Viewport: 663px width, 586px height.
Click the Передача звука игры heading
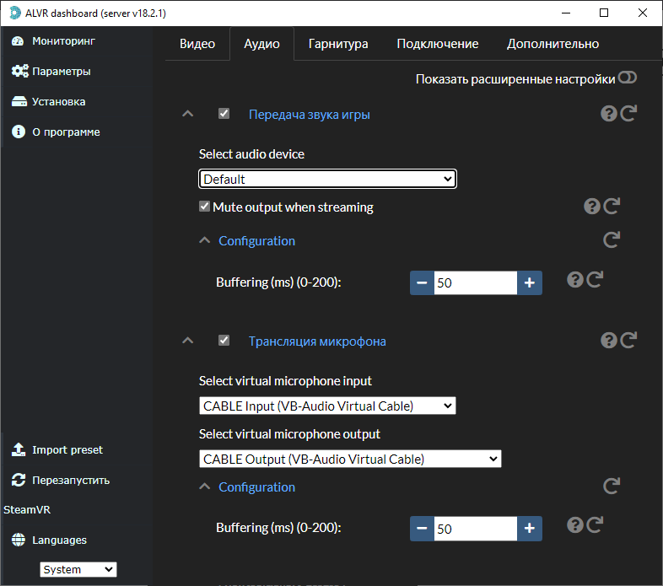309,115
